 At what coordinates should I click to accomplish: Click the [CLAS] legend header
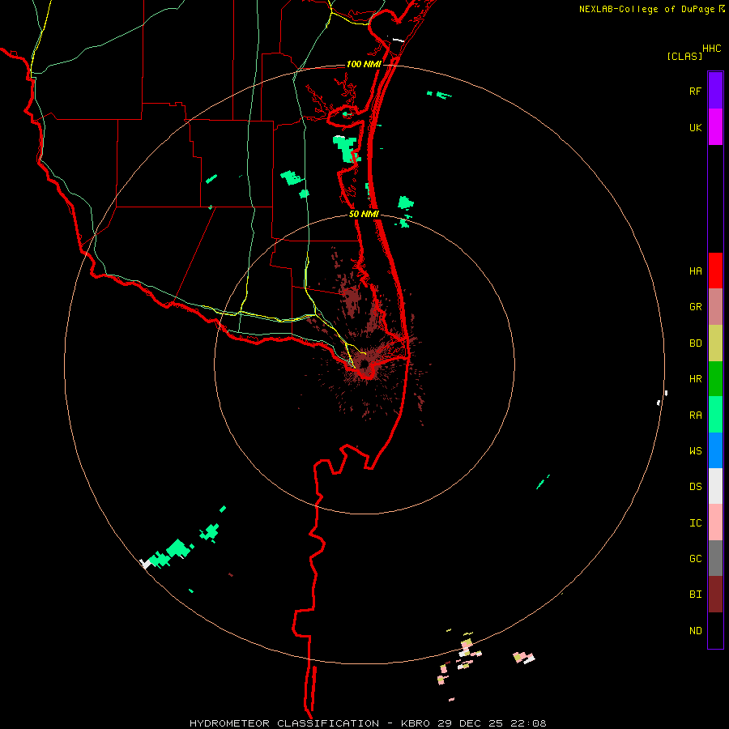tap(684, 56)
